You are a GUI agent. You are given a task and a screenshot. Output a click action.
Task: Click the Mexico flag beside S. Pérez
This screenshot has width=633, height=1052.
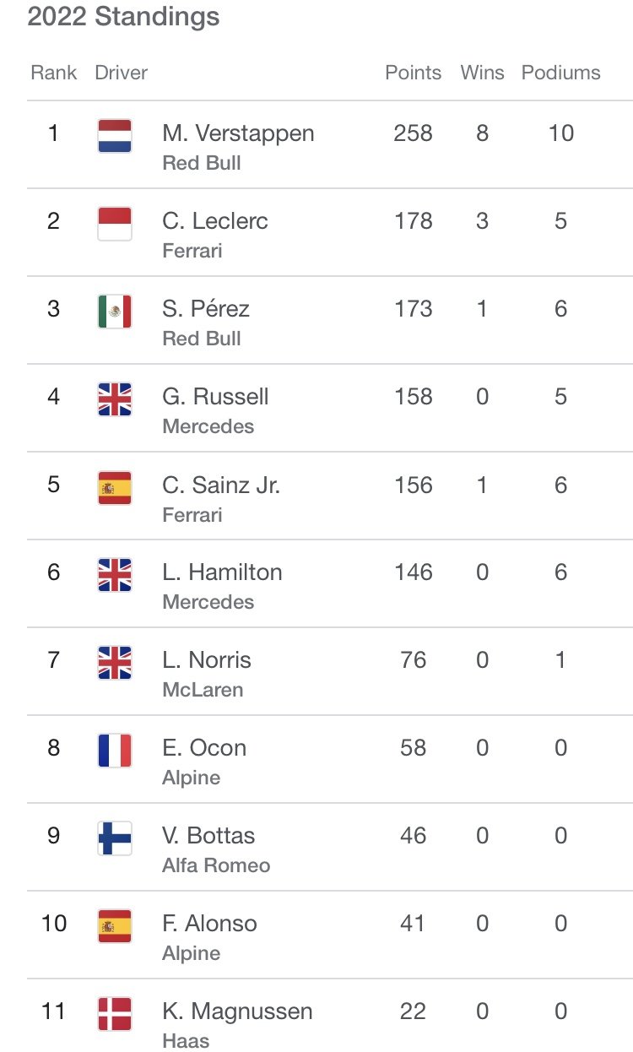[x=115, y=312]
